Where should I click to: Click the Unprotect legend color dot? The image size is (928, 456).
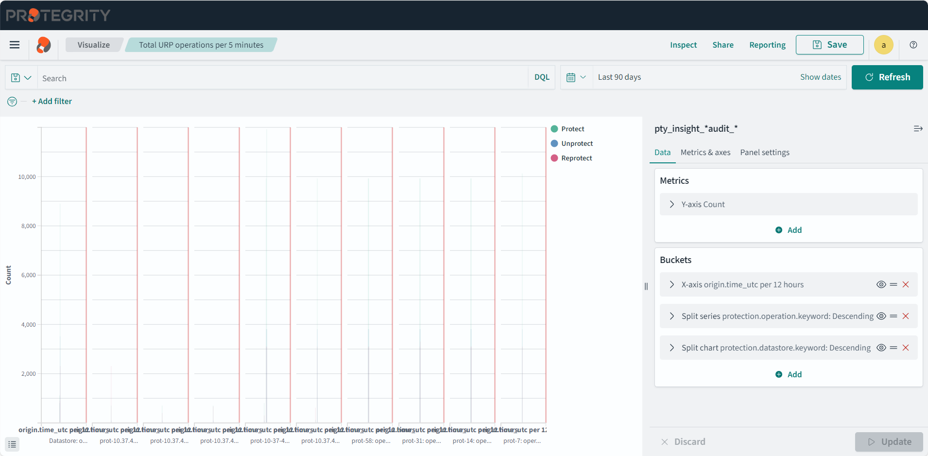pos(554,143)
